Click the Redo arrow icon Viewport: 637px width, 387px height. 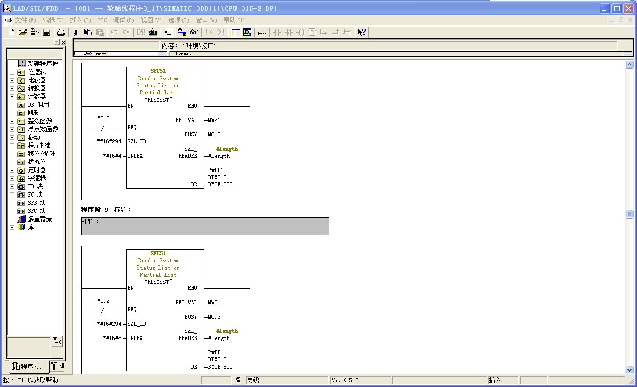click(126, 32)
